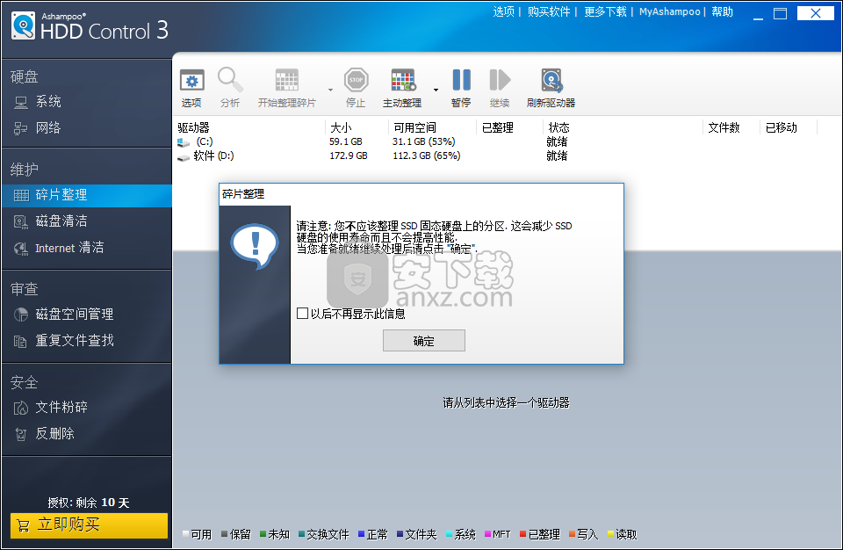Open 重复文件查找 in the sidebar

[x=87, y=341]
